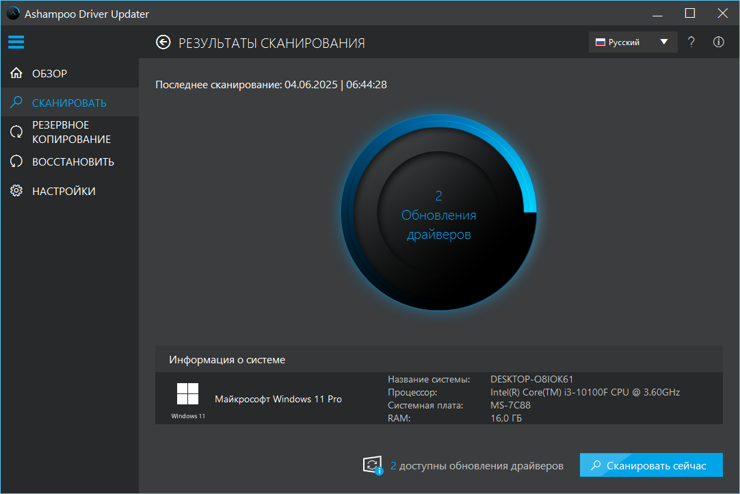Click the Ashampoo Driver Updater app icon
This screenshot has height=494, width=740.
(13, 13)
